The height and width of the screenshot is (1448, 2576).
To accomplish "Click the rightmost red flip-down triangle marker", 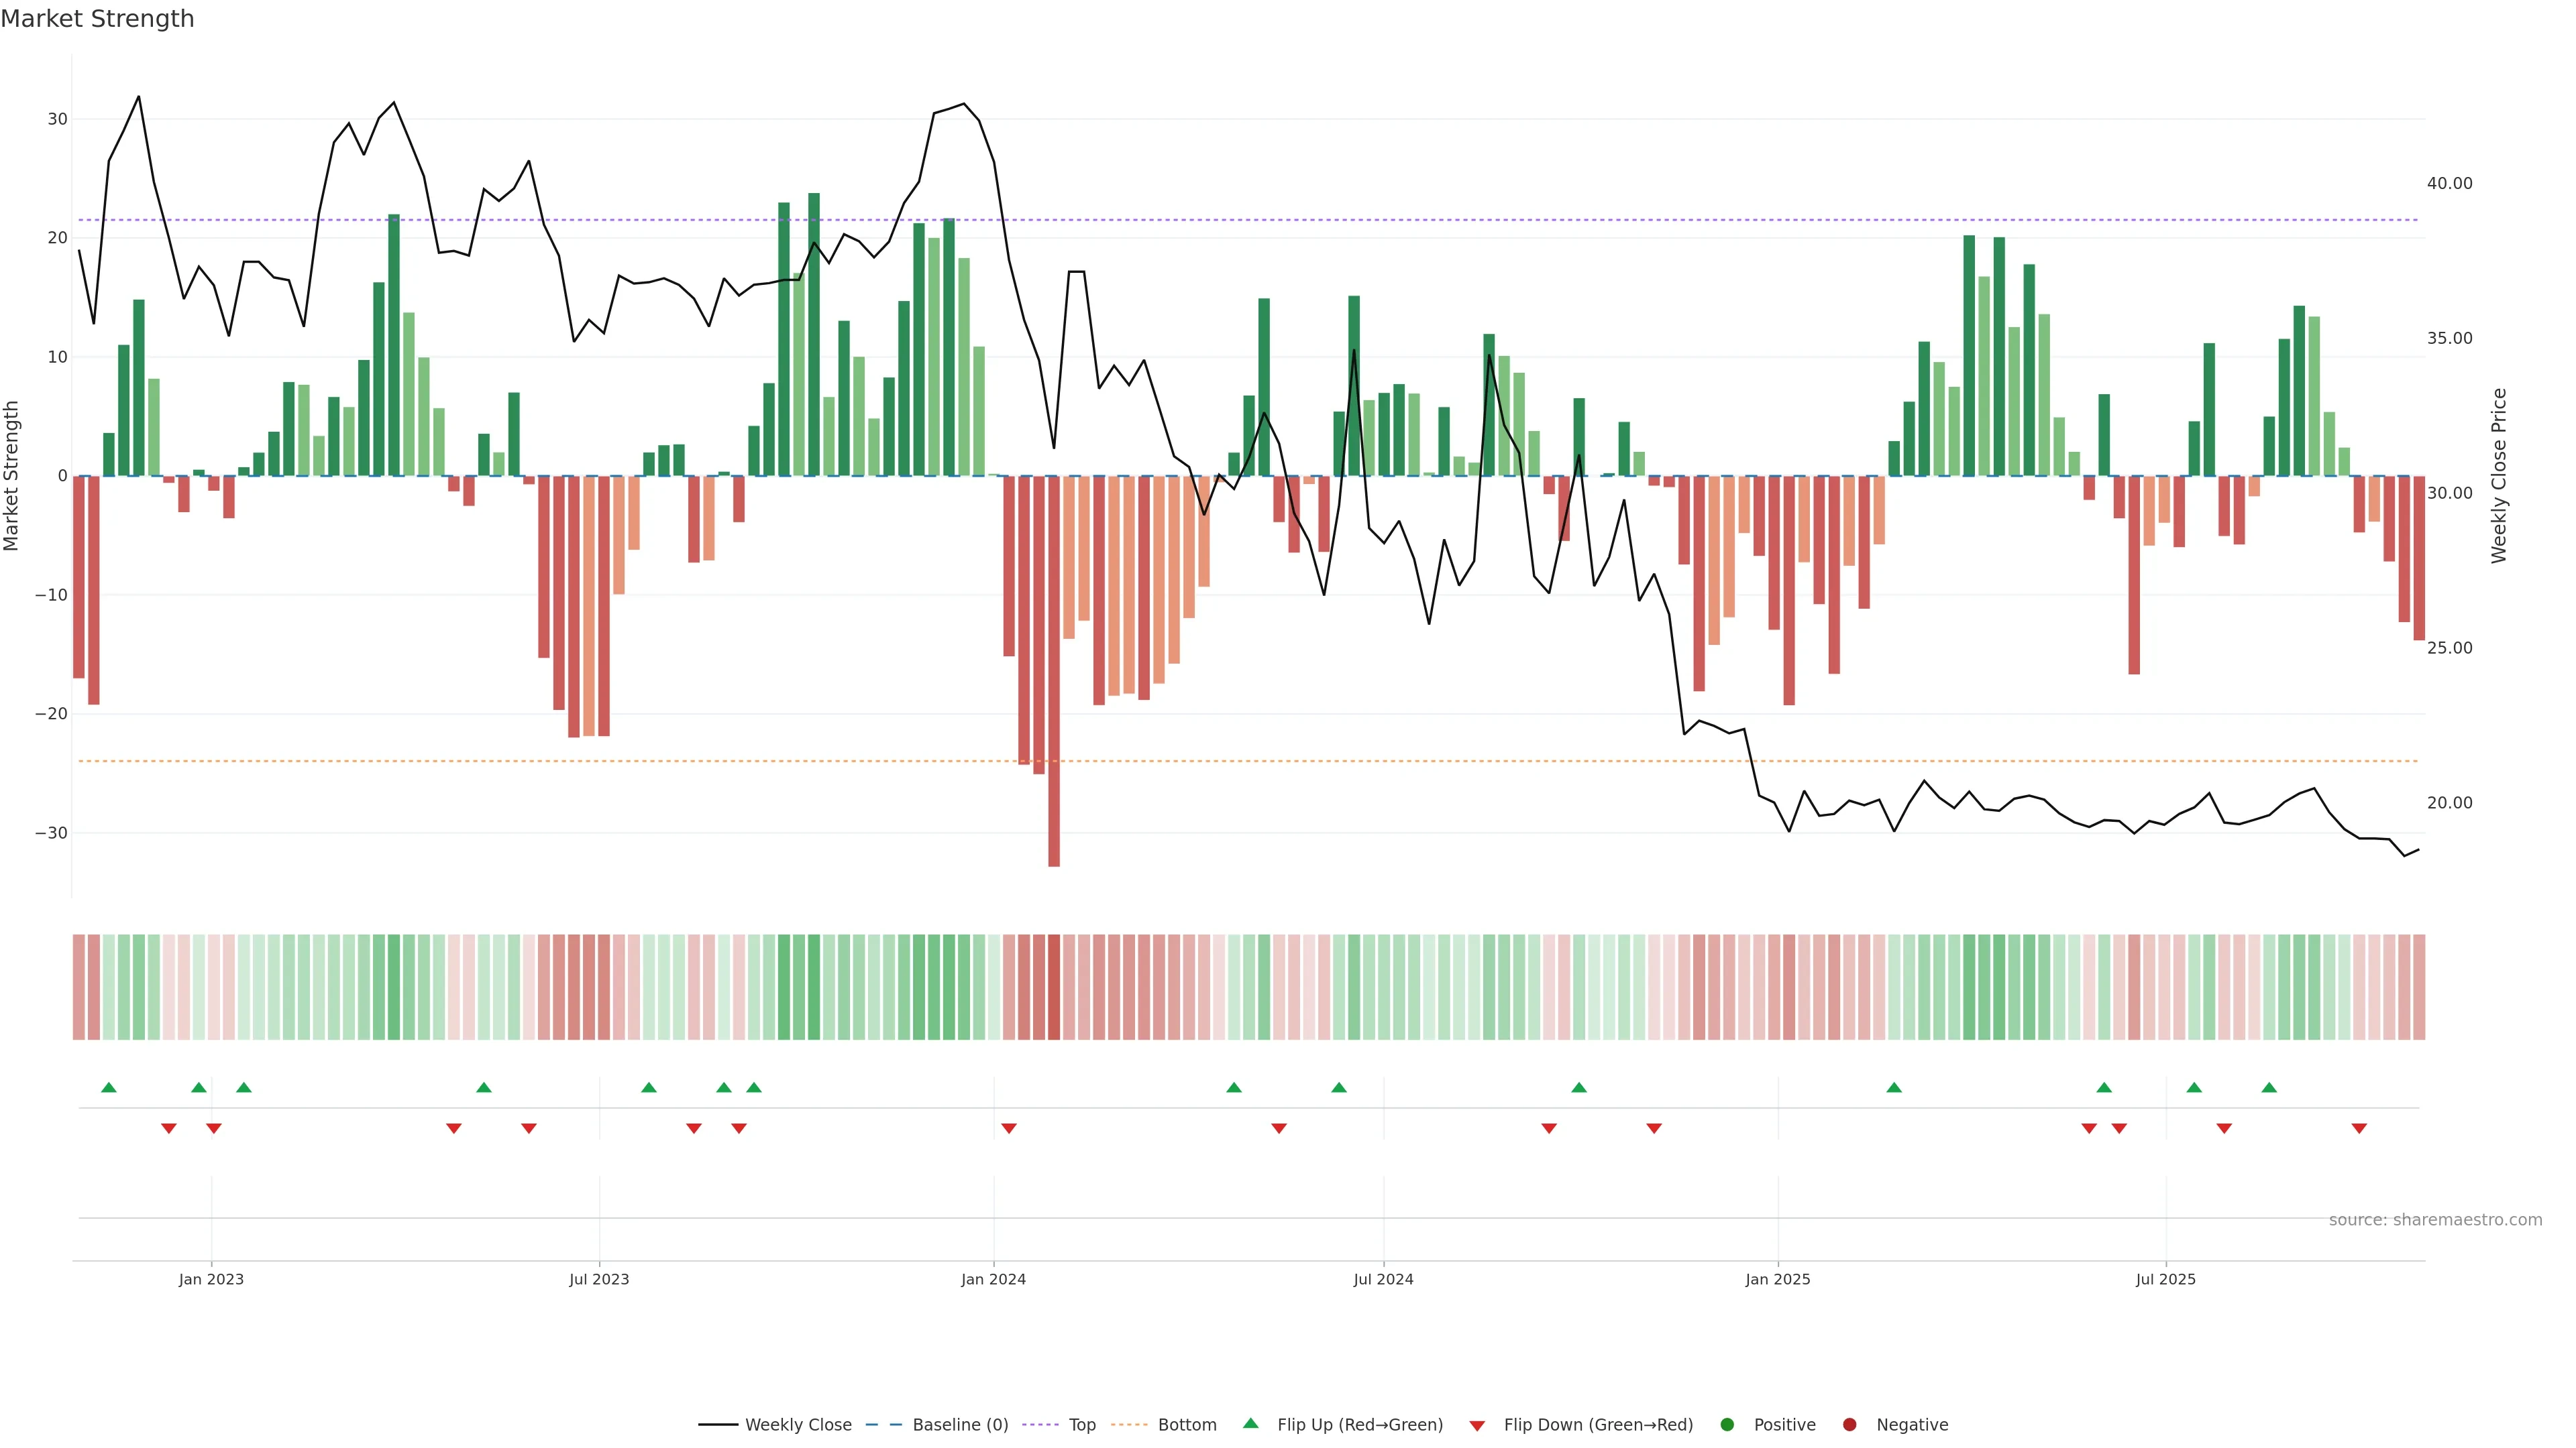I will point(2359,1128).
